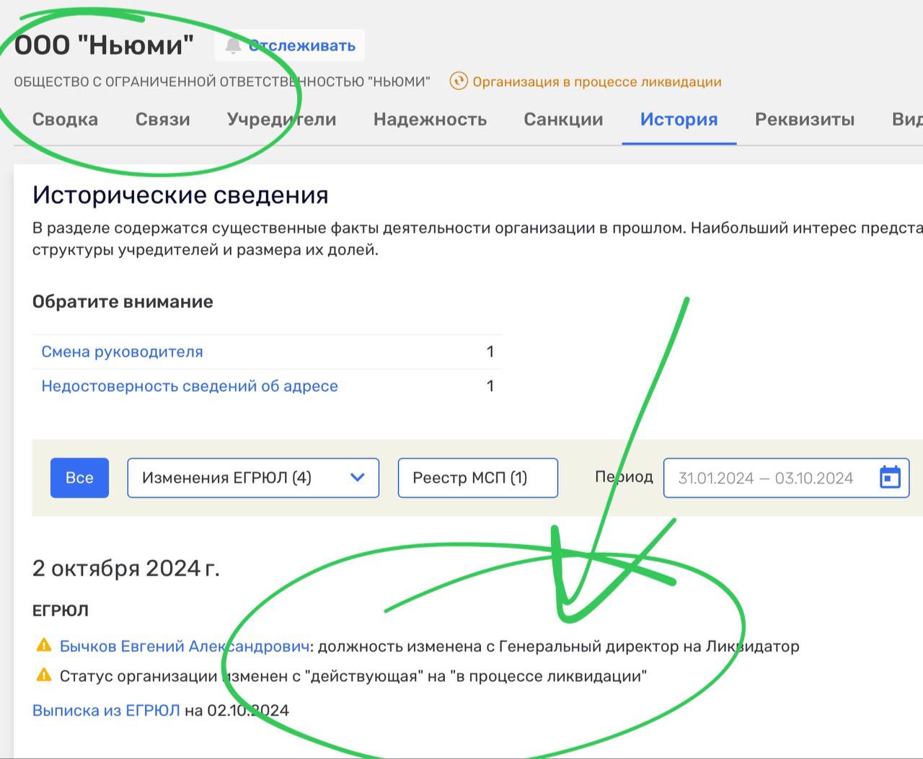Select the Все filter button
The image size is (923, 759).
(79, 478)
